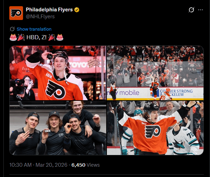The height and width of the screenshot is (177, 210).
Task: Click the second party popper emoji
Action: 52,37
